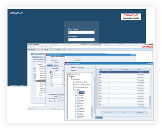
Task: Open the Tools menu
Action: (42, 47)
